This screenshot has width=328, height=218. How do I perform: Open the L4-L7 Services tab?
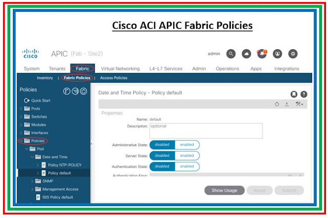click(x=166, y=69)
